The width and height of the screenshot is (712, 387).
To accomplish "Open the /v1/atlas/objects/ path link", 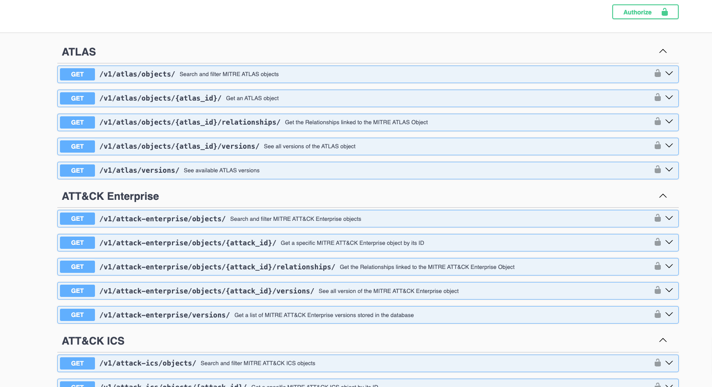I will point(137,74).
